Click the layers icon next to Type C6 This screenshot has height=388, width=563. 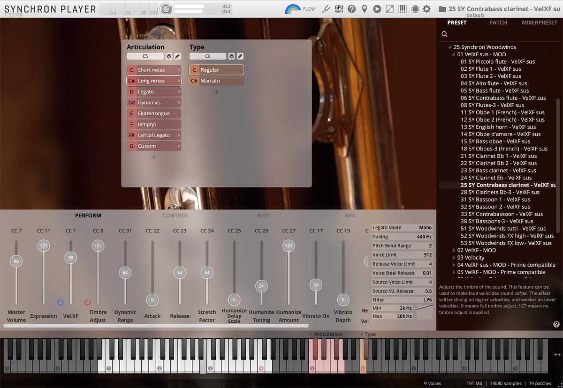pos(231,56)
